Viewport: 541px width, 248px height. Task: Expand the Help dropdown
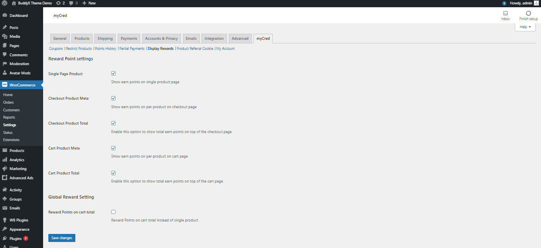tap(525, 27)
